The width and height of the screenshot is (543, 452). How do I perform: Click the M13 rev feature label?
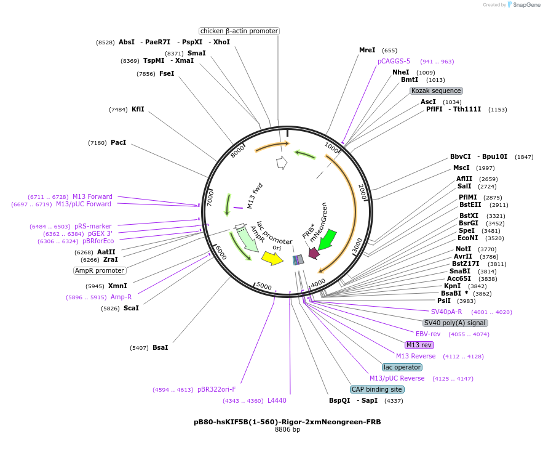tap(419, 345)
